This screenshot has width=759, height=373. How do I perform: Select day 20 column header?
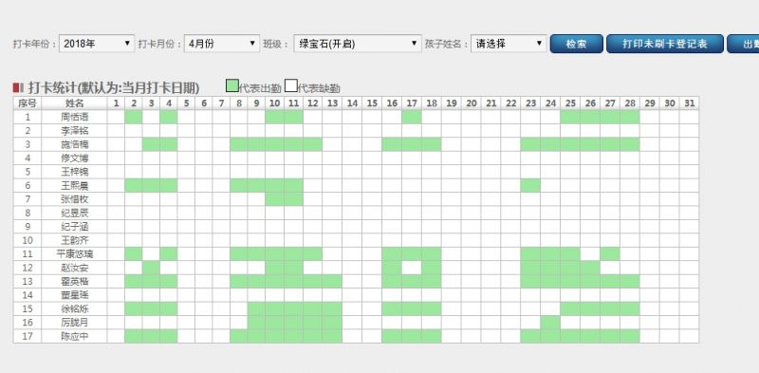pos(471,103)
